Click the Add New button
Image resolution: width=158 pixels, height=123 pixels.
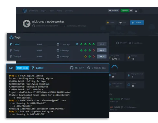(114, 11)
